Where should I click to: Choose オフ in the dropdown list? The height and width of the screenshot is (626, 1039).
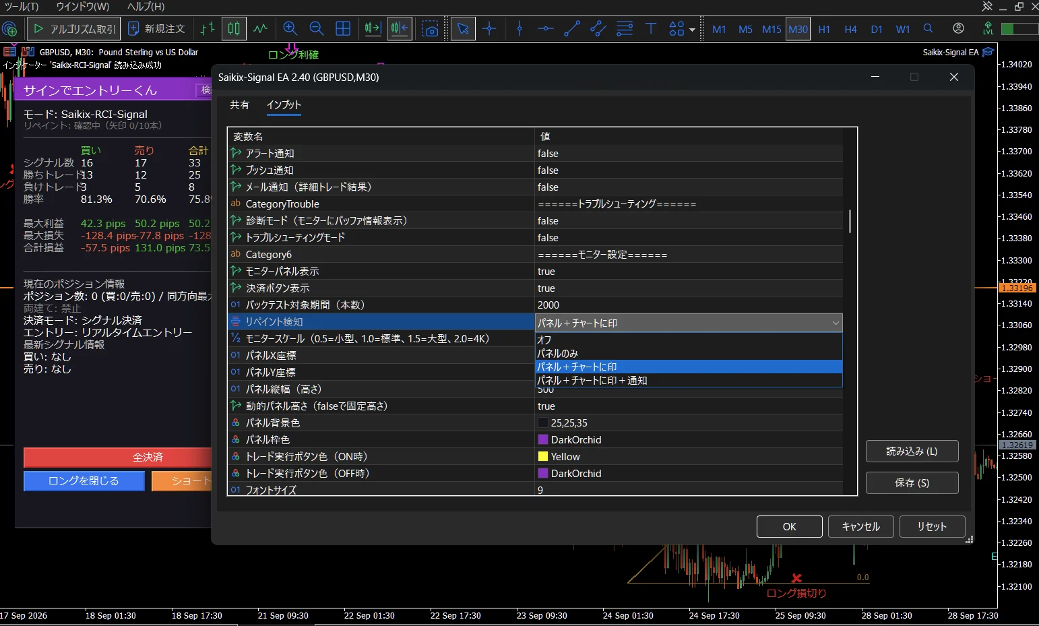point(689,340)
